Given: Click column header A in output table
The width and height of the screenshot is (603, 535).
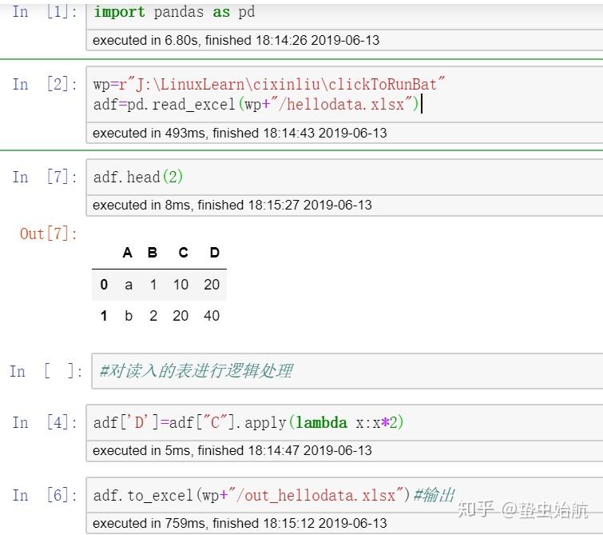Looking at the screenshot, I should point(128,253).
